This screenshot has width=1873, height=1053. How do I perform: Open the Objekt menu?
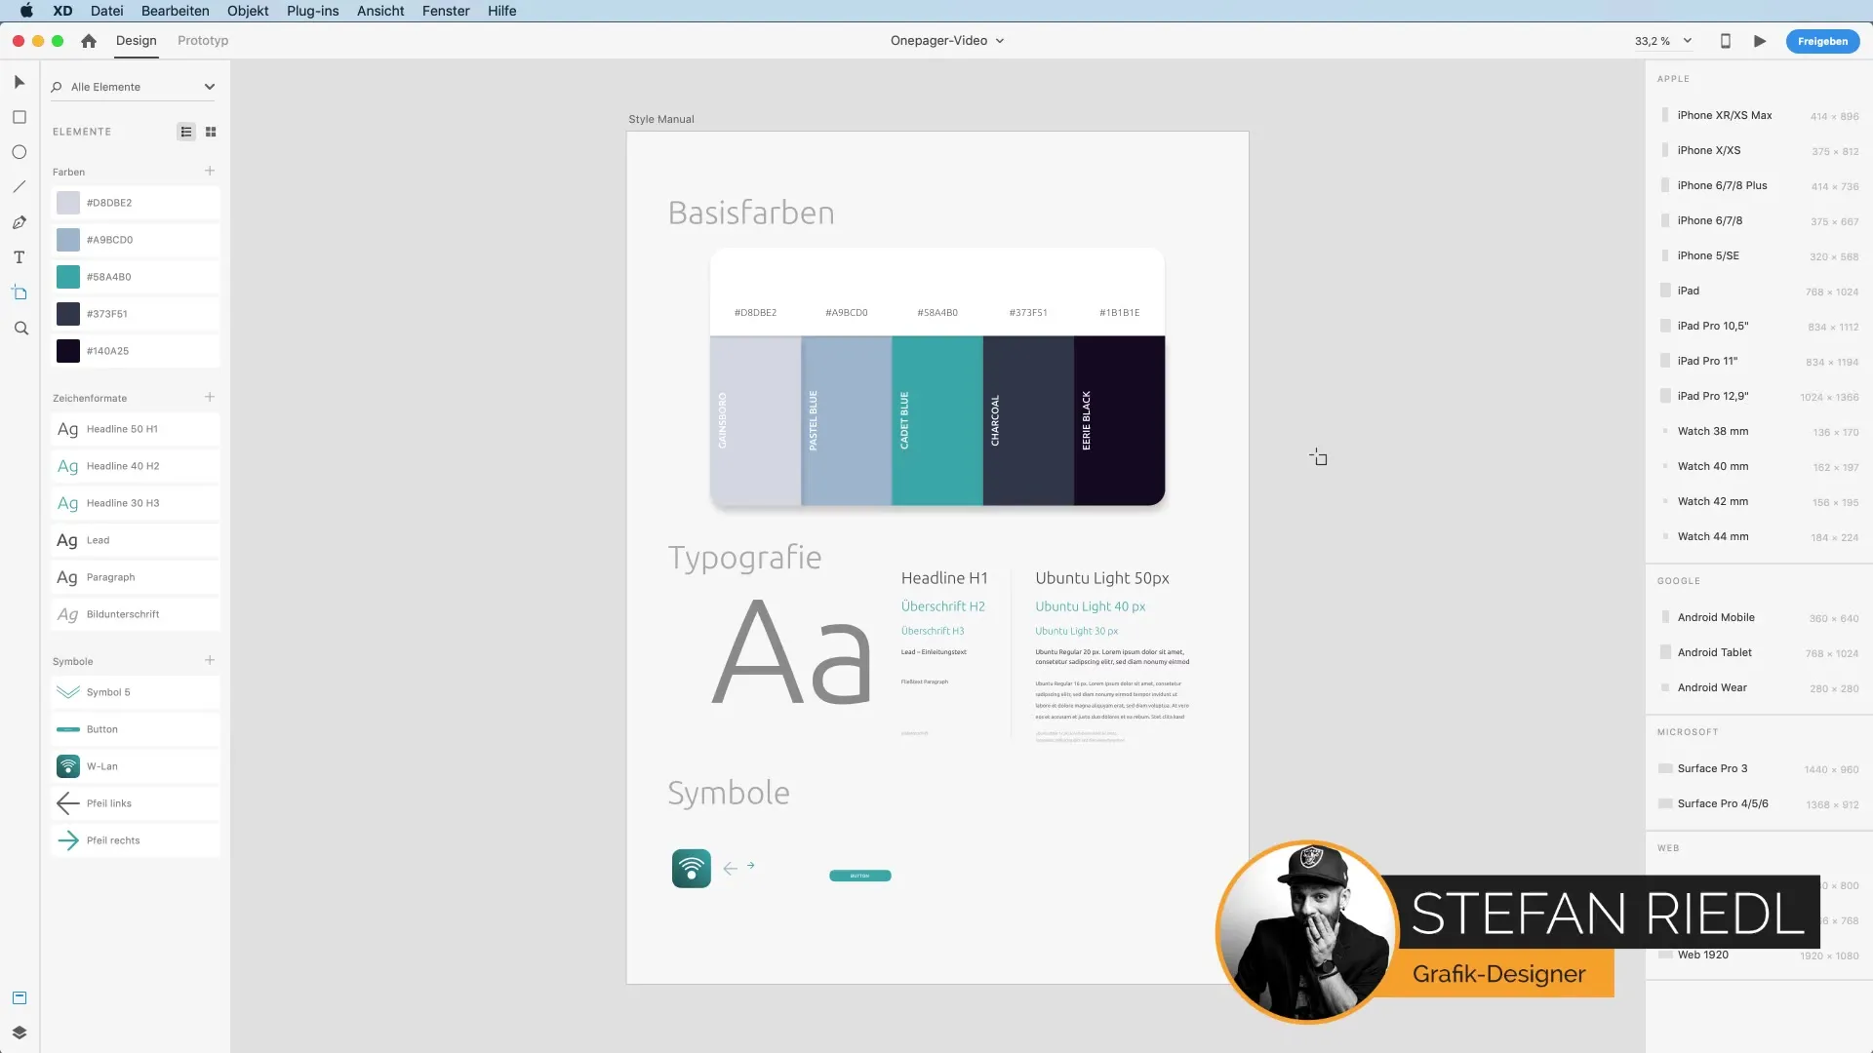pos(248,11)
